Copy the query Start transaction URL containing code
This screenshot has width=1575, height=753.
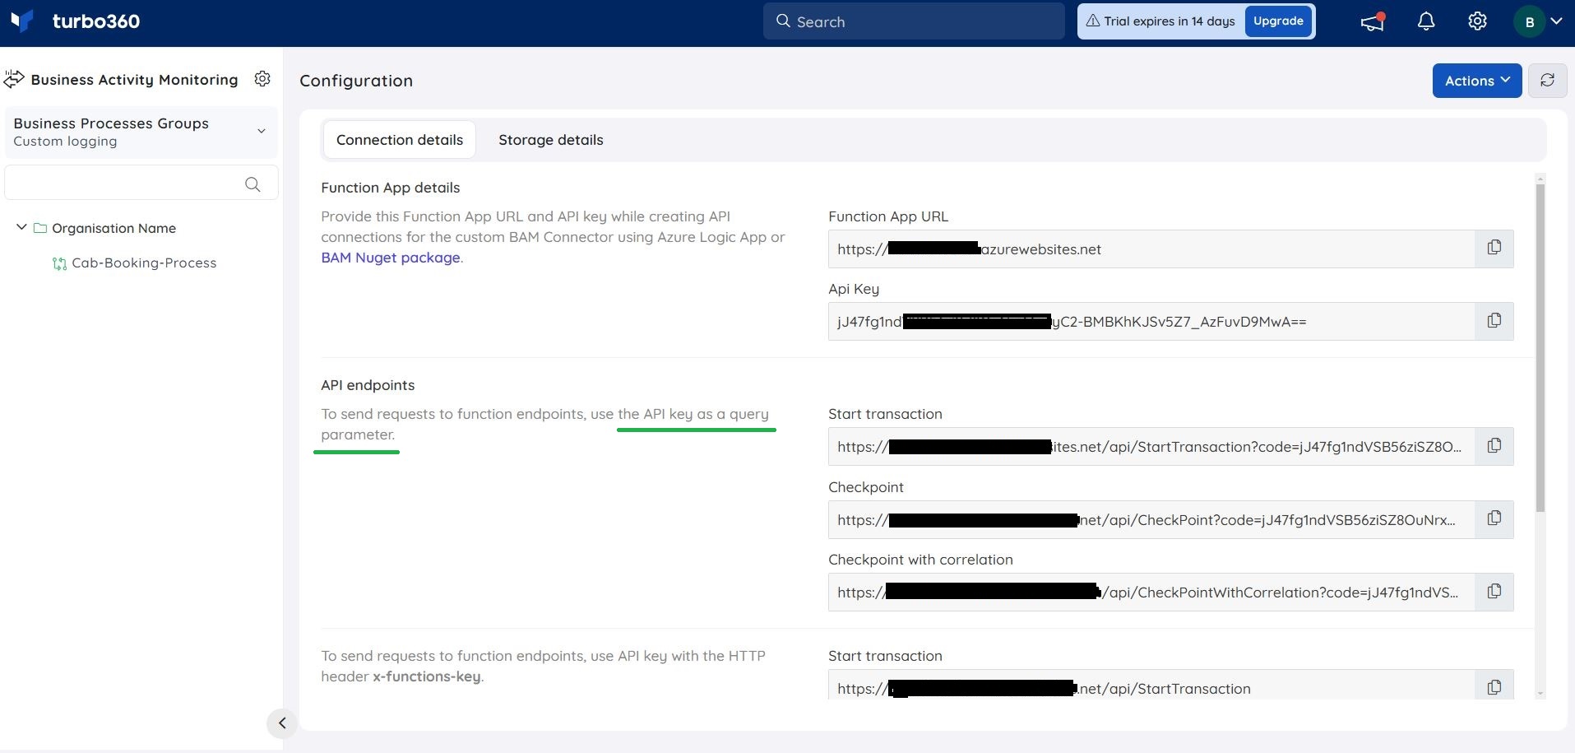click(1494, 446)
